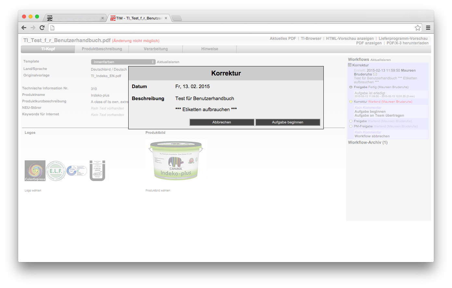Screen dimensions: 452x288
Task: Collapse the Korrektur workflow entry
Action: pos(360,65)
